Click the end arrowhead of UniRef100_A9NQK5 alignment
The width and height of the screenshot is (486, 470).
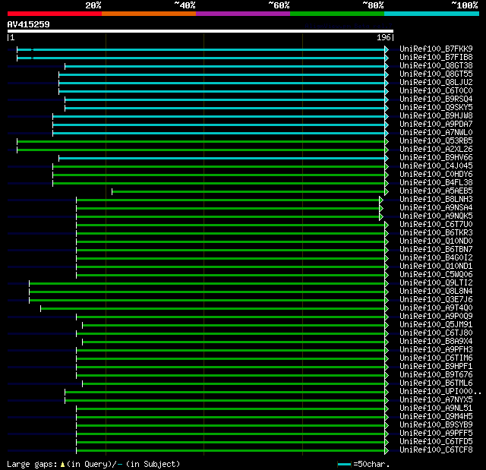[381, 217]
